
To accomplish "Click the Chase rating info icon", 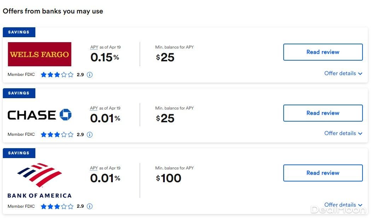I will [x=90, y=135].
